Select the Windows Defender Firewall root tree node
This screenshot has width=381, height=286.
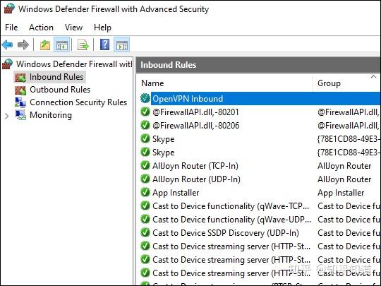(74, 64)
